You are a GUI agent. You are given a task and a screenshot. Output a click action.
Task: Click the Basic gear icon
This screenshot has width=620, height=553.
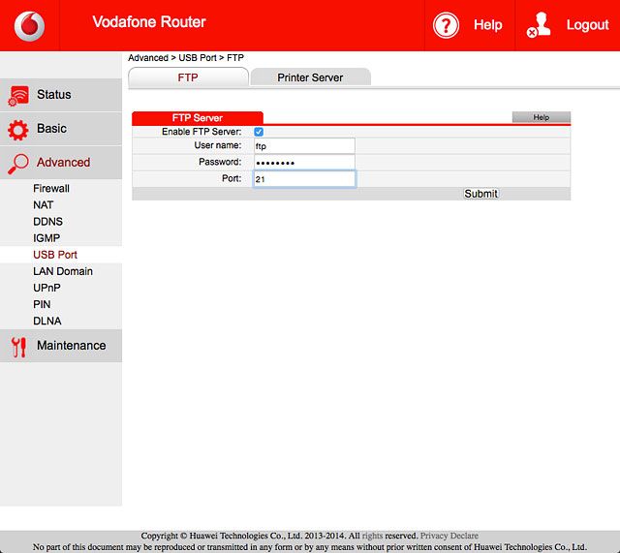point(18,129)
